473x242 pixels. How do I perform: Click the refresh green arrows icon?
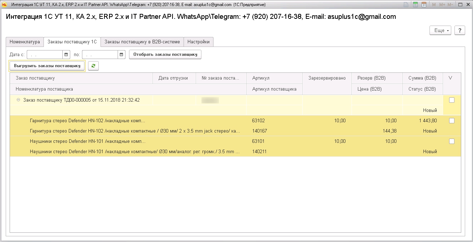click(93, 66)
